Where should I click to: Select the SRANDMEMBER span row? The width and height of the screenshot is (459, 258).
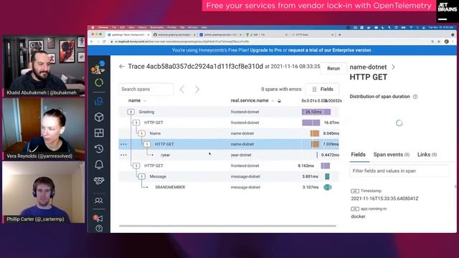[229, 187]
